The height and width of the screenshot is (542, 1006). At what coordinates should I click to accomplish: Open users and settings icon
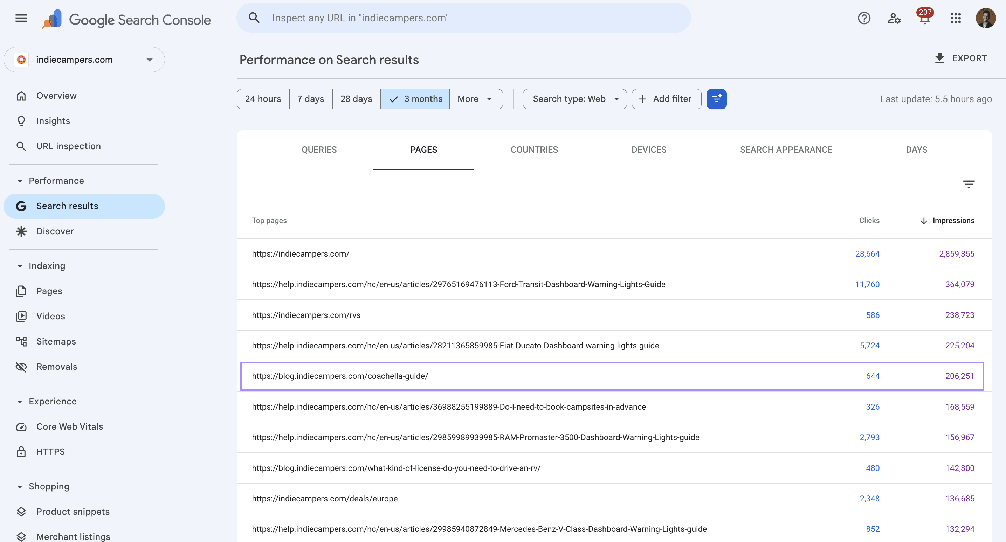[894, 18]
